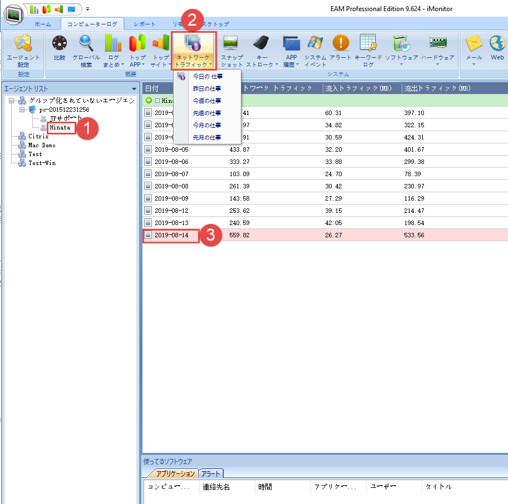This screenshot has height=504, width=508.
Task: Click the blue monitor quick-access icon
Action: [71, 9]
